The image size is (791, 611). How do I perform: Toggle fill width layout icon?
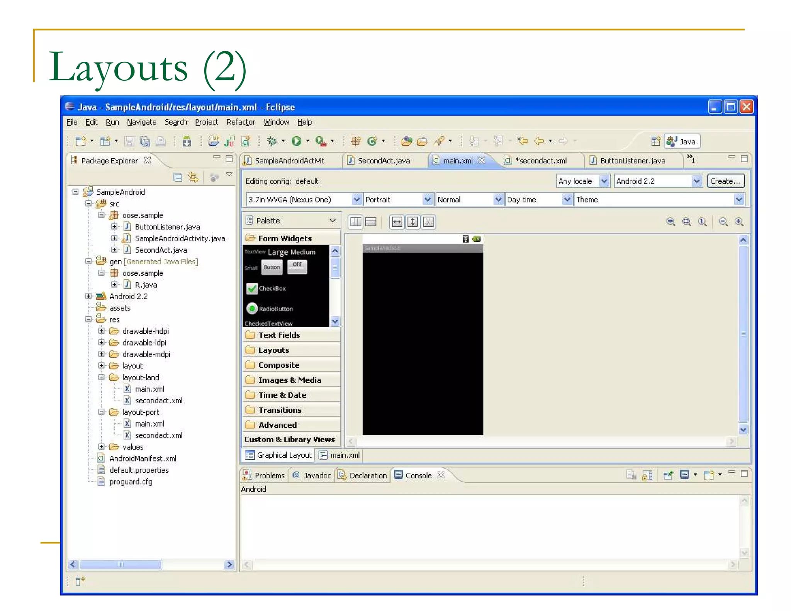[x=397, y=222]
